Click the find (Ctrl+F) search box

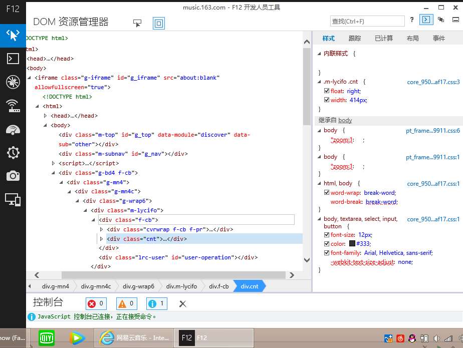pos(367,21)
